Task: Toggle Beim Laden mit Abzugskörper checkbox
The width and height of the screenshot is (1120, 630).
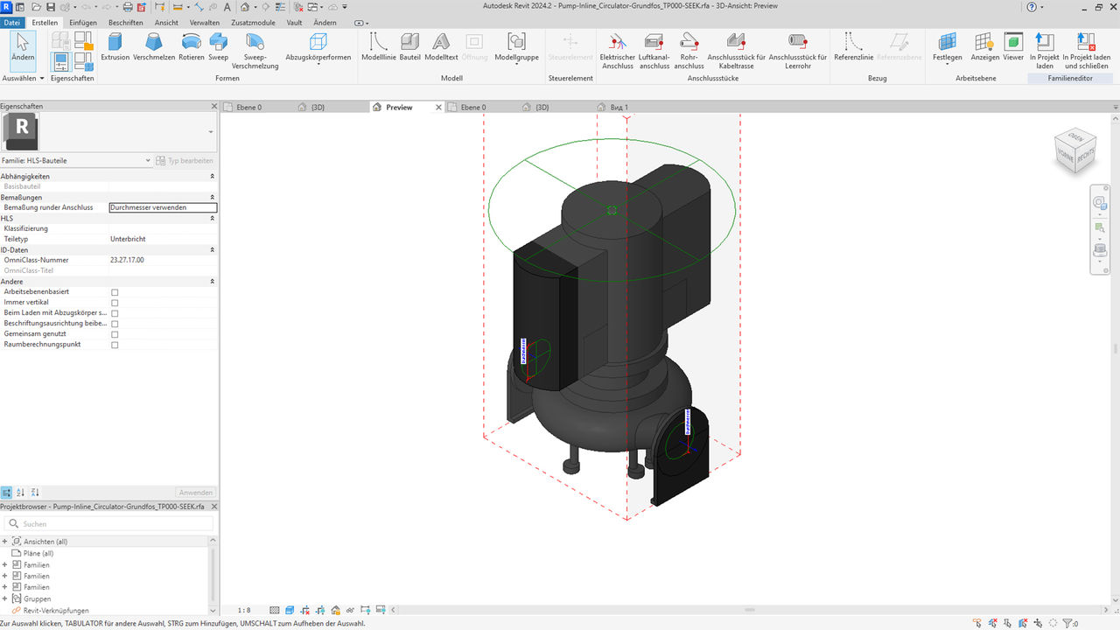Action: point(115,313)
